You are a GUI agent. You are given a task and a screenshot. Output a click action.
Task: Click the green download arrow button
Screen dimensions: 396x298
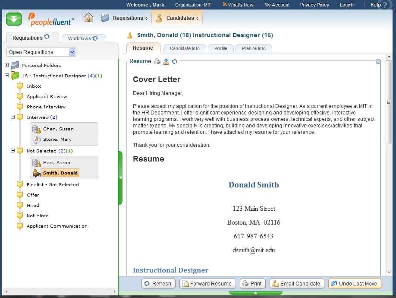[14, 19]
